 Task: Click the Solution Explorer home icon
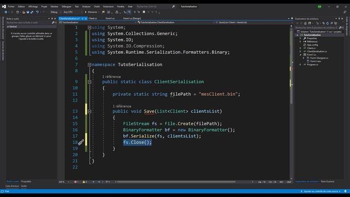(305, 23)
